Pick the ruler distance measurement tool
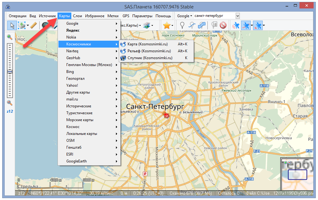Screen dimensions: 318x200 (x=34, y=25)
